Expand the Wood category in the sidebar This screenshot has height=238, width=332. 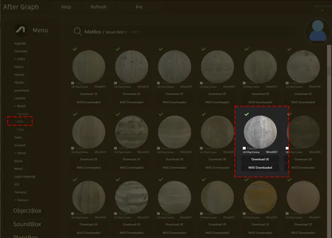pyautogui.click(x=20, y=106)
